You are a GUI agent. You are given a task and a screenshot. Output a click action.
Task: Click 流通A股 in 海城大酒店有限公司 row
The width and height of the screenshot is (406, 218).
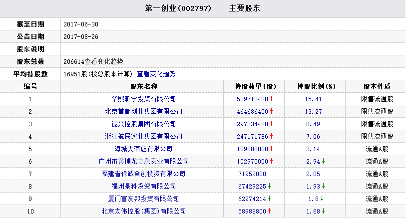pyautogui.click(x=377, y=149)
